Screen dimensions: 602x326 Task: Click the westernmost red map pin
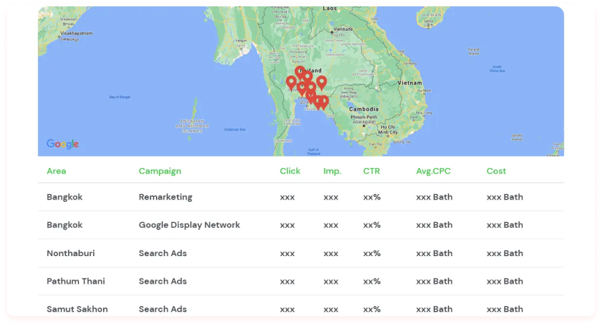tap(291, 82)
